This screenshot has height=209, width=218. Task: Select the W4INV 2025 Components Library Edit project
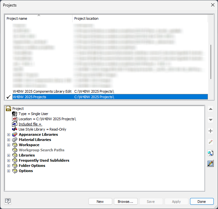(42, 91)
